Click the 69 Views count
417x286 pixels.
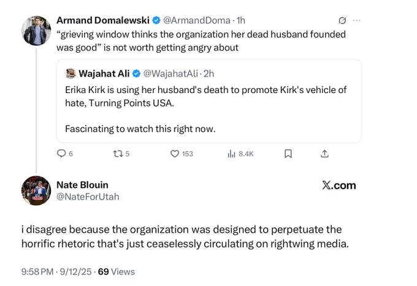click(x=117, y=272)
